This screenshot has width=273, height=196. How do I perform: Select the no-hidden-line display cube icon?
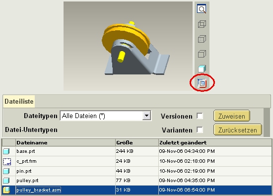tap(202, 54)
